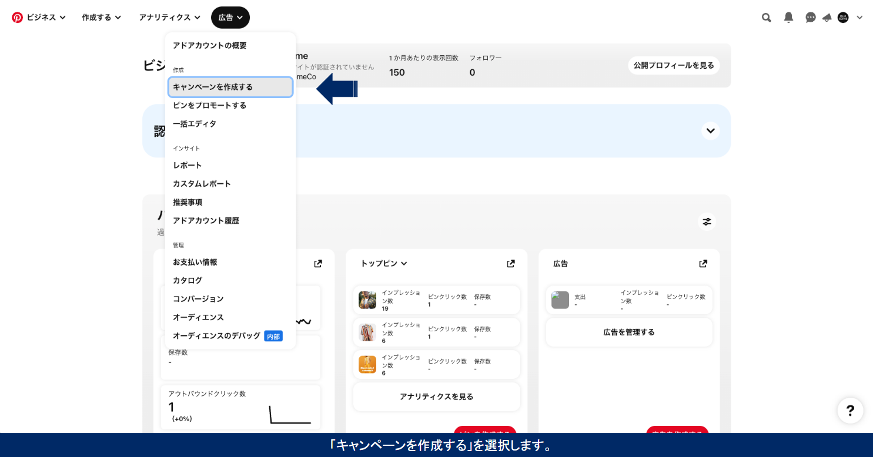Open the アナリティクス menu in top bar

tap(169, 18)
